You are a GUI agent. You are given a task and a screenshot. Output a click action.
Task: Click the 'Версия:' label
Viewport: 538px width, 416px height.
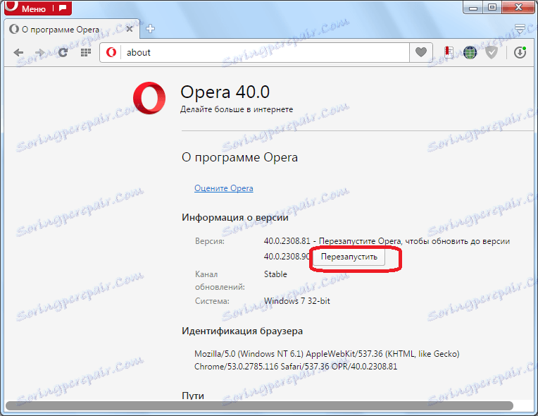pyautogui.click(x=210, y=241)
